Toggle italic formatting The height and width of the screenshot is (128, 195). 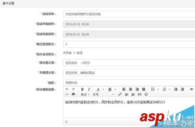tap(89, 89)
